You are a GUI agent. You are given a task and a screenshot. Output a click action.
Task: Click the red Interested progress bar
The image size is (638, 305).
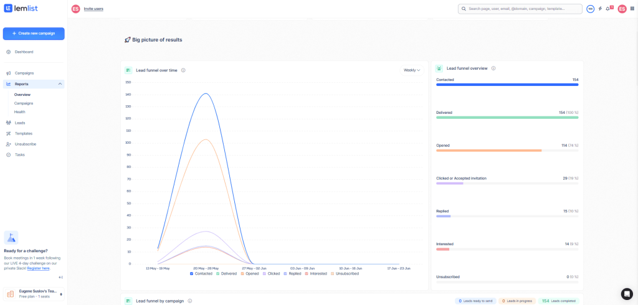click(x=443, y=249)
